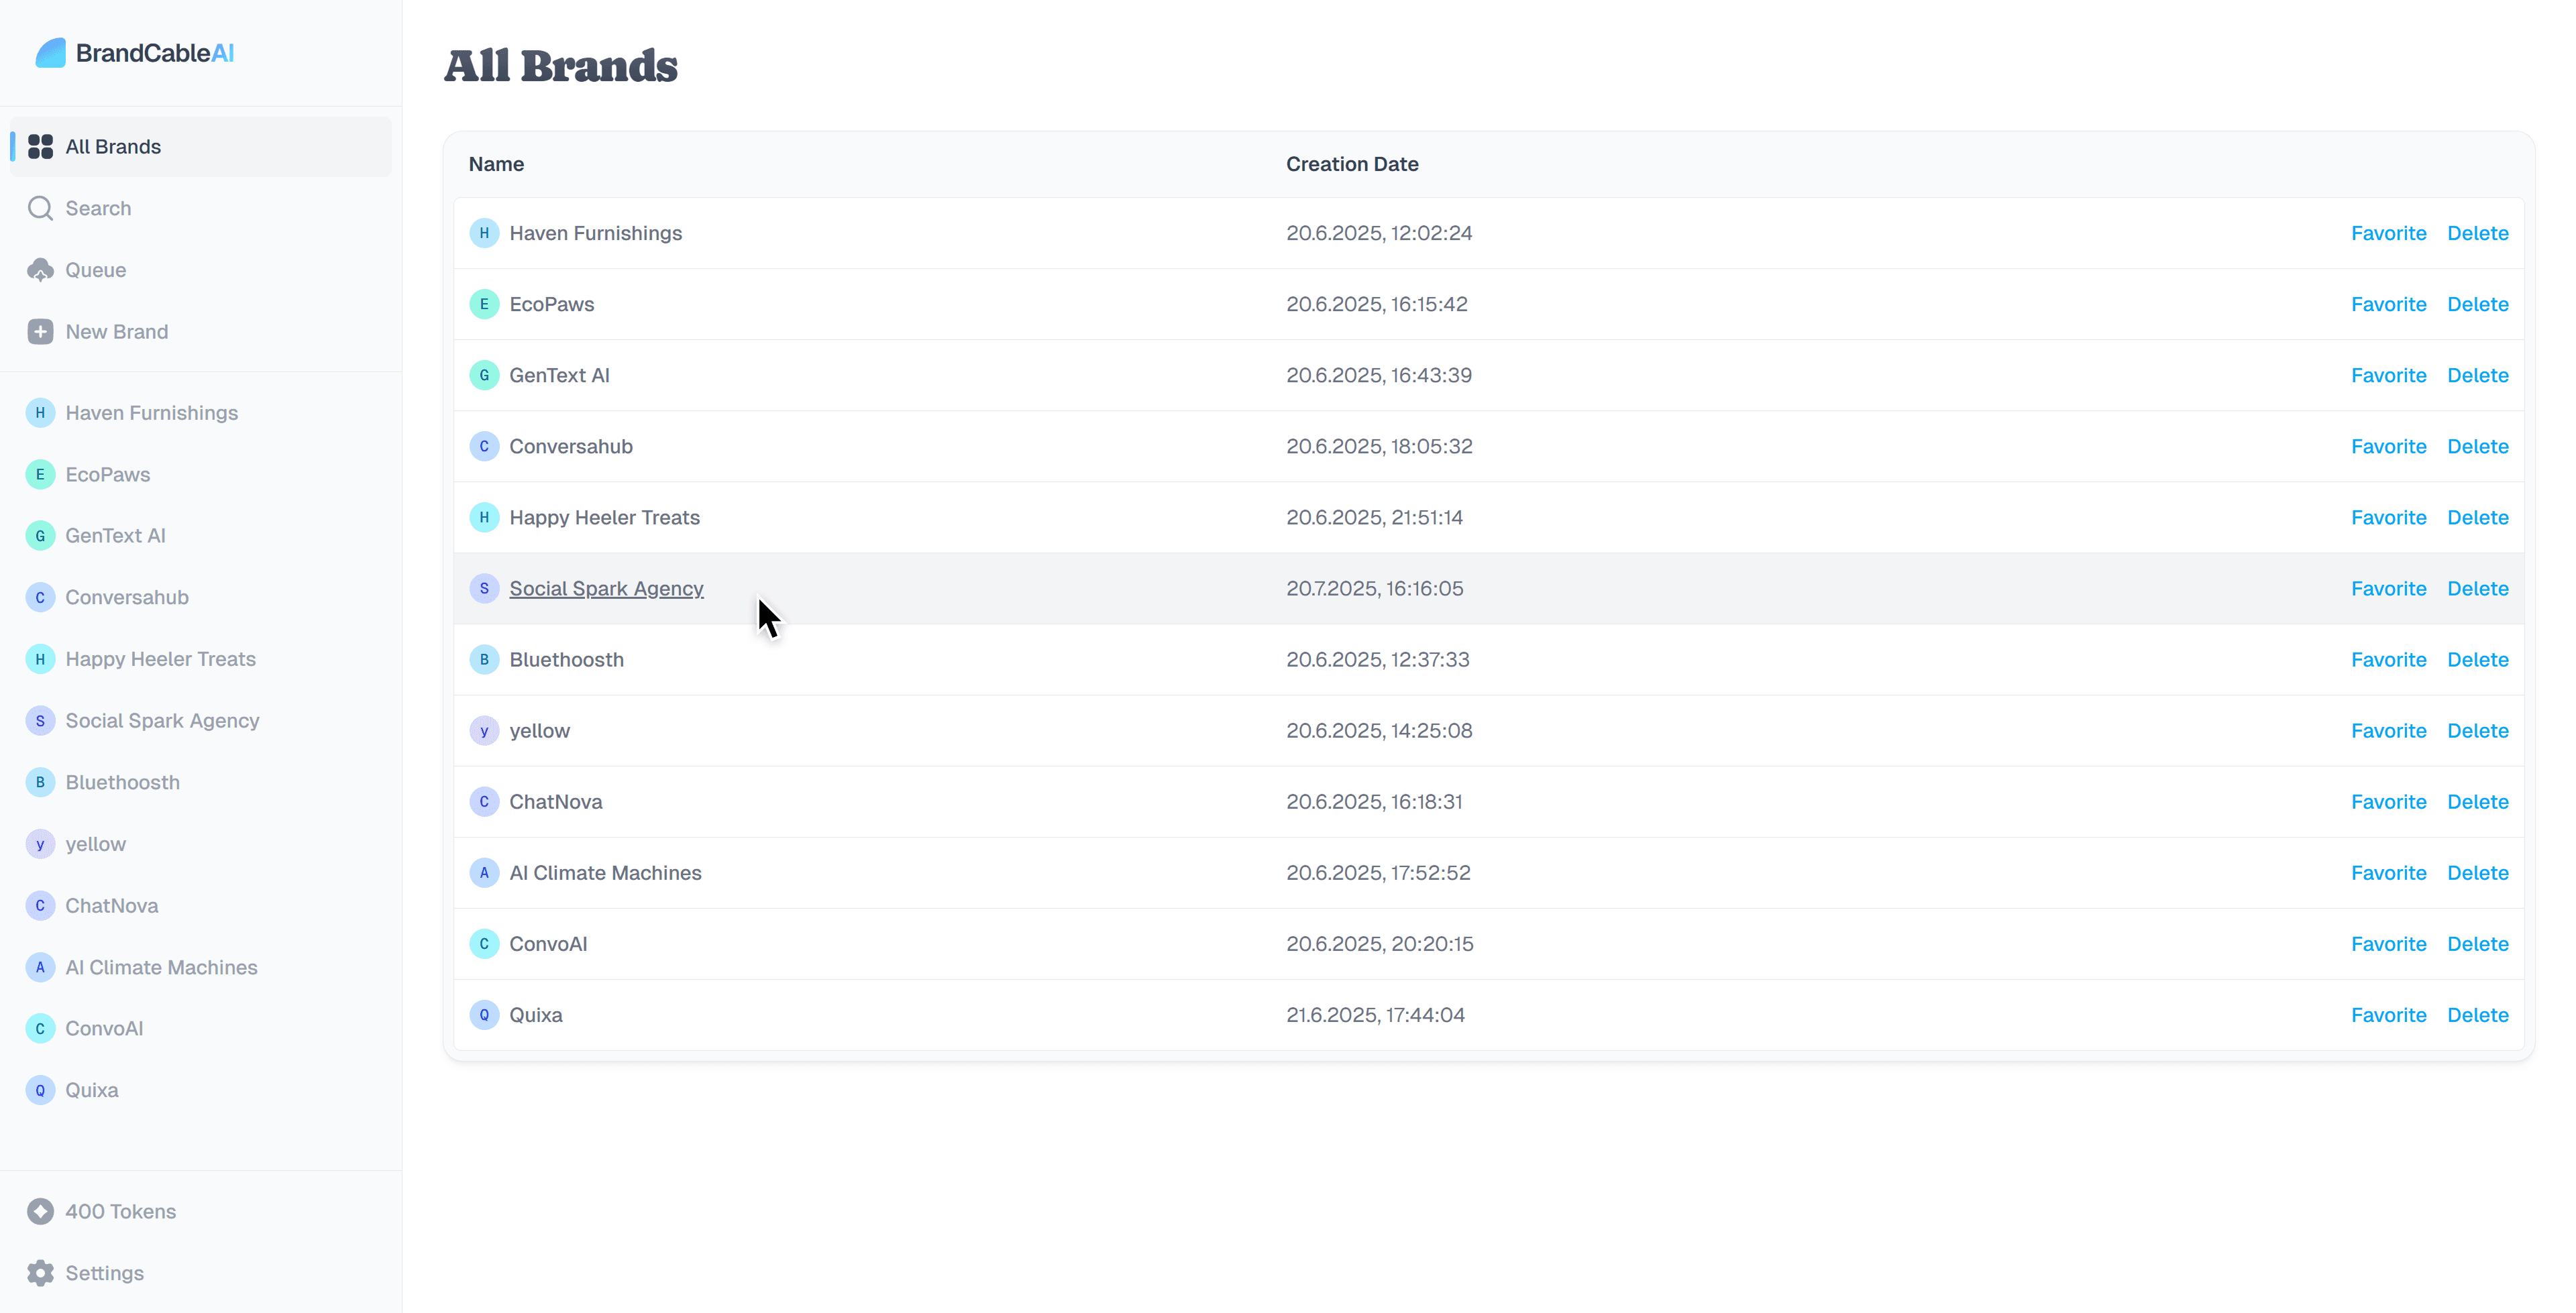Click the date 20.6.2025, 14:25:08
Screen dimensions: 2576x1313
[1379, 731]
